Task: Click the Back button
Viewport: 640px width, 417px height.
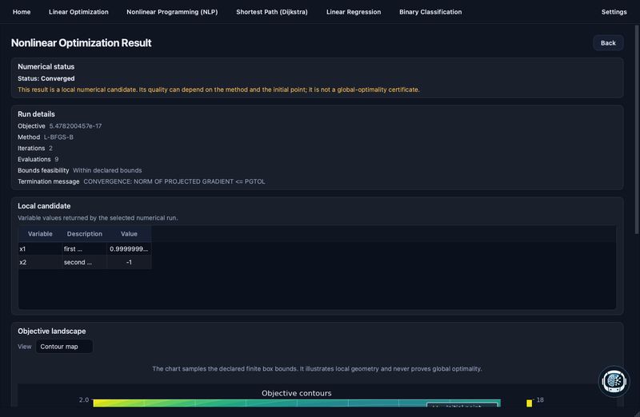Action: click(x=608, y=43)
